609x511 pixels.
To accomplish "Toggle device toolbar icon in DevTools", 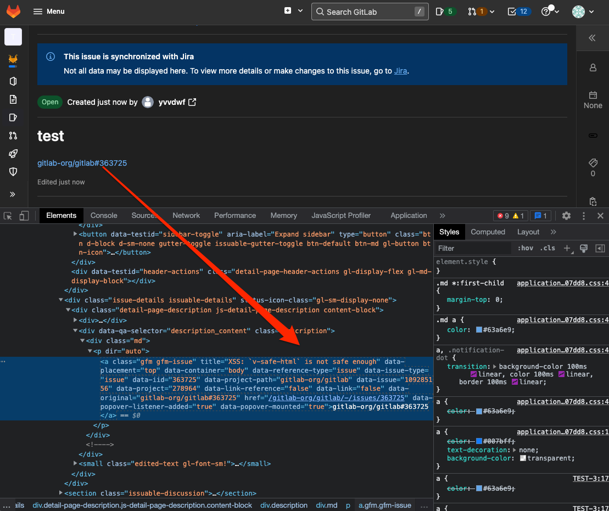I will (24, 216).
